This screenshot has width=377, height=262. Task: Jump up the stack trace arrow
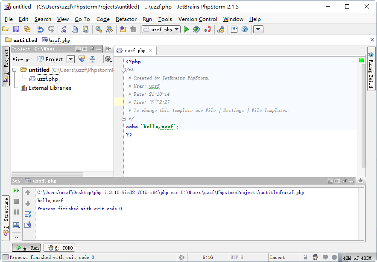[x=28, y=192]
